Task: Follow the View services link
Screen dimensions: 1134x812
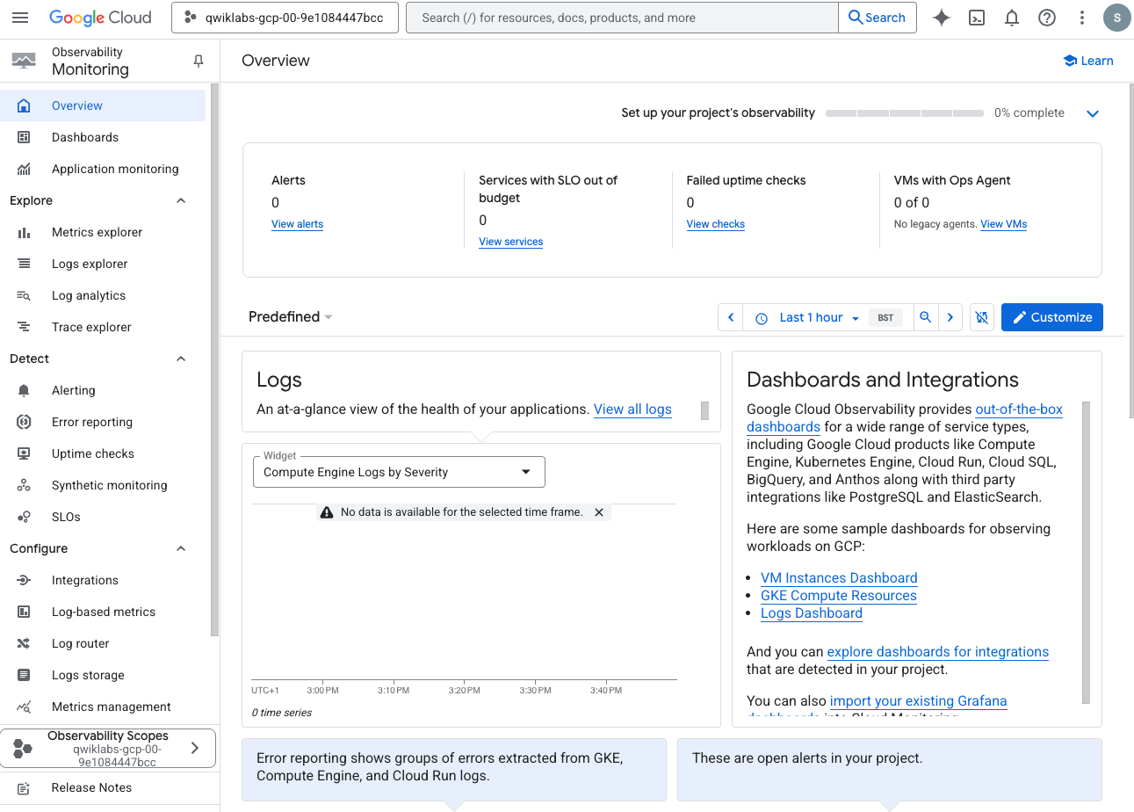Action: point(510,242)
